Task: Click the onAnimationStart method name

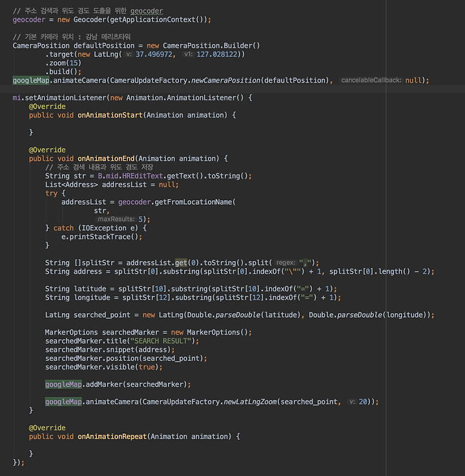Action: (x=110, y=116)
